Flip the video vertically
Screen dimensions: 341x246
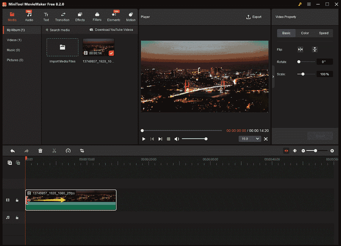pos(315,50)
